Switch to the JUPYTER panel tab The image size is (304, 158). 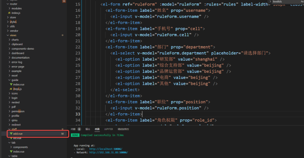click(109, 129)
